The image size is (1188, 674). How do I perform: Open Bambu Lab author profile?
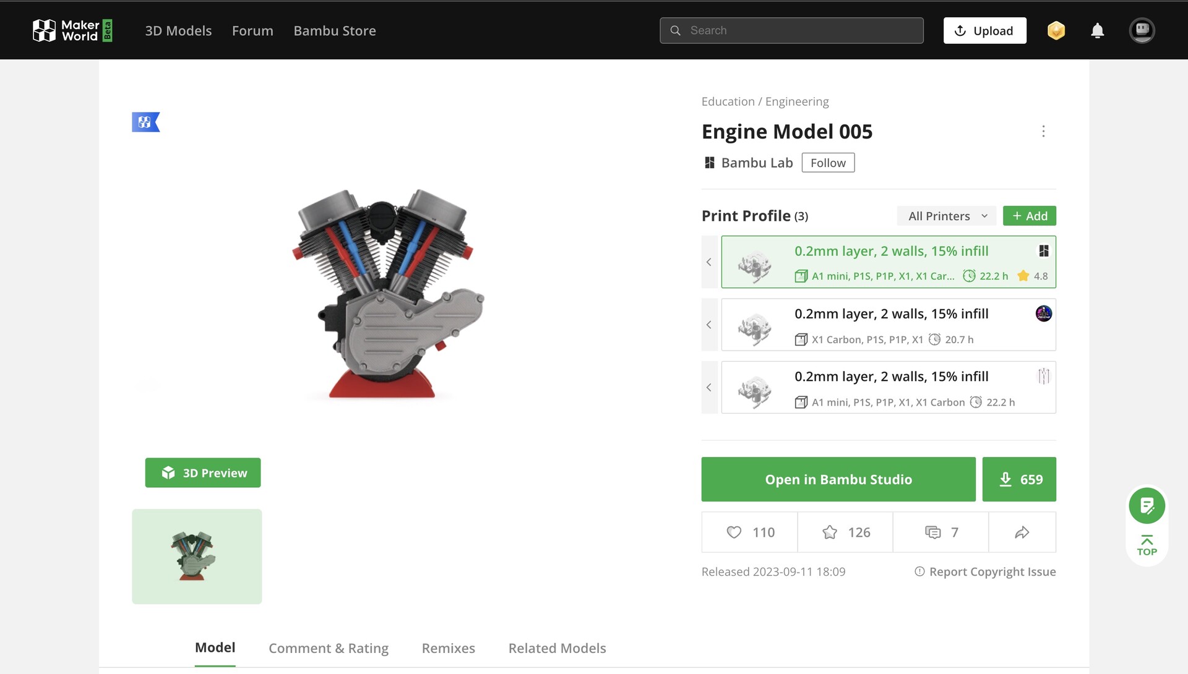tap(757, 163)
